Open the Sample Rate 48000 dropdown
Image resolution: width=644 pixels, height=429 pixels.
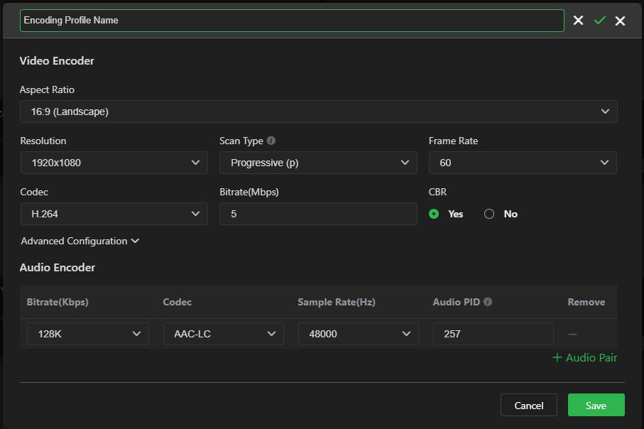pyautogui.click(x=358, y=334)
